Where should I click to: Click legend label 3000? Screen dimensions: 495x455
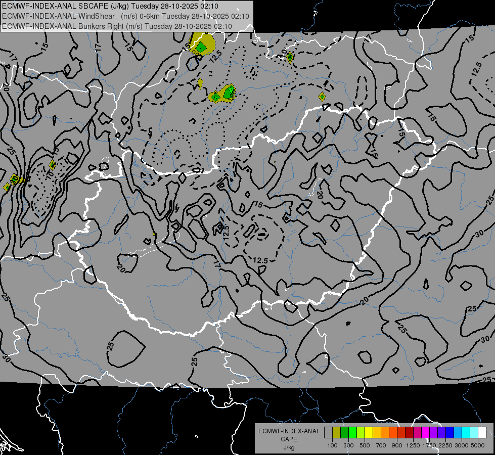pyautogui.click(x=462, y=445)
